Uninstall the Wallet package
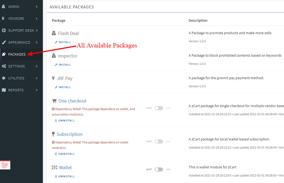284x183 pixels. coord(65,176)
